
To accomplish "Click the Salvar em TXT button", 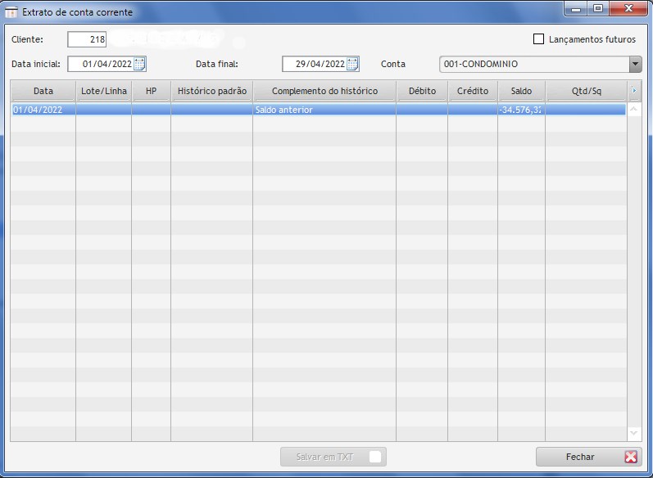I will pyautogui.click(x=333, y=457).
